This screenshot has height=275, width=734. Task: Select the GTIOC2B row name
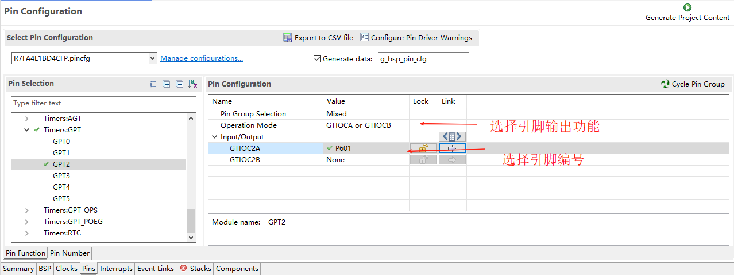[x=245, y=160]
